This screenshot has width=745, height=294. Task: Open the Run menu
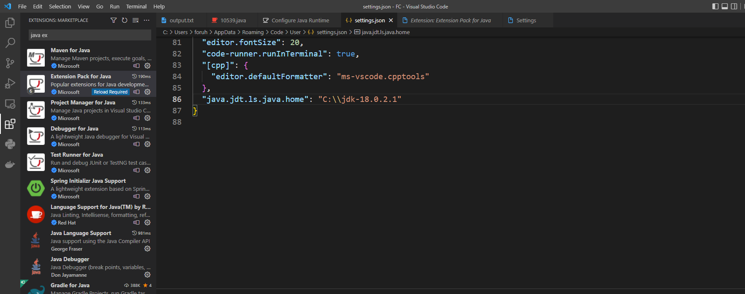[x=114, y=6]
